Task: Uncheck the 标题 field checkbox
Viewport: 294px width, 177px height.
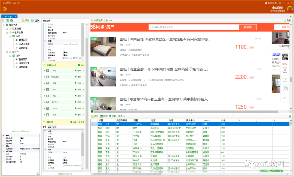Action: [48, 71]
